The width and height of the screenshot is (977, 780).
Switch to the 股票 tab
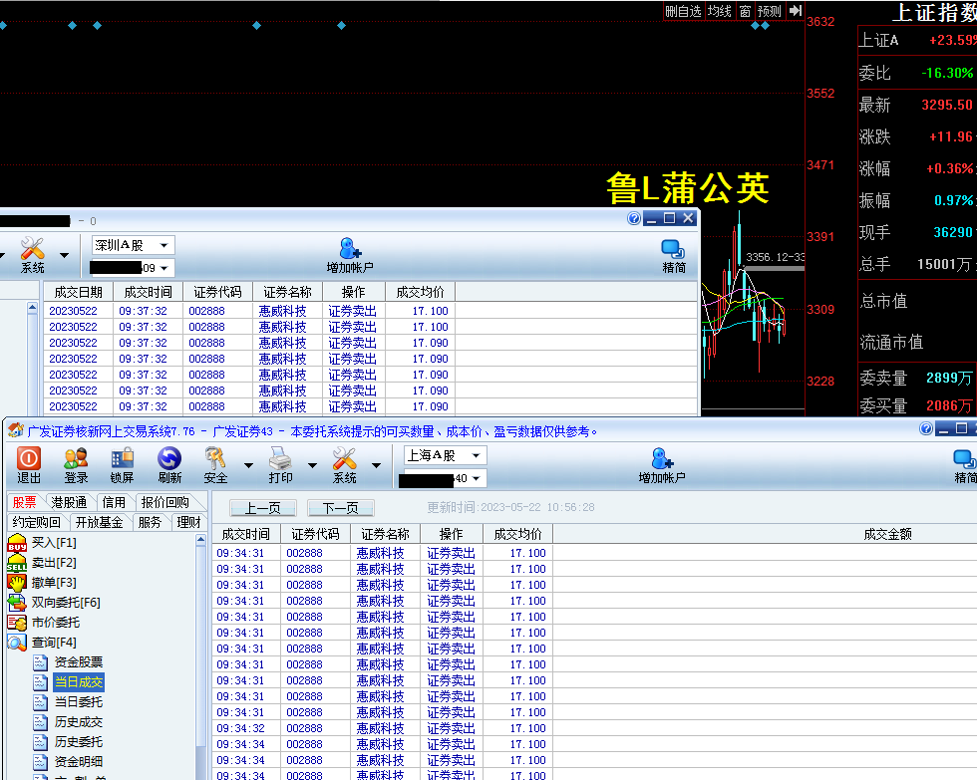tap(25, 502)
